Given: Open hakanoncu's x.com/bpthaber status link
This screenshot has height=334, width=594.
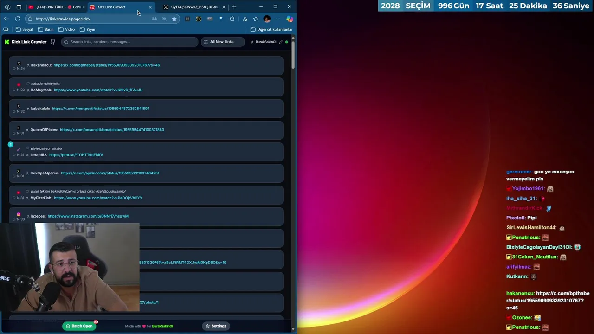Looking at the screenshot, I should (107, 65).
